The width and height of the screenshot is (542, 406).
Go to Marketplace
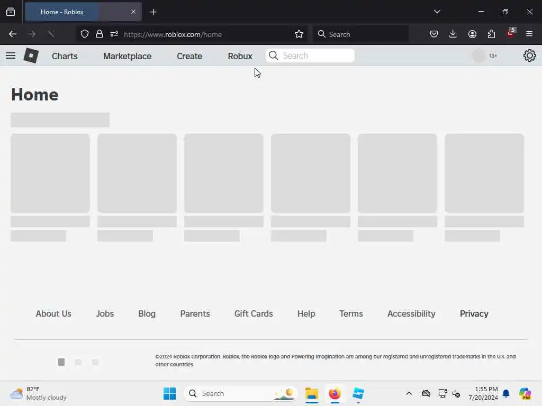point(127,56)
